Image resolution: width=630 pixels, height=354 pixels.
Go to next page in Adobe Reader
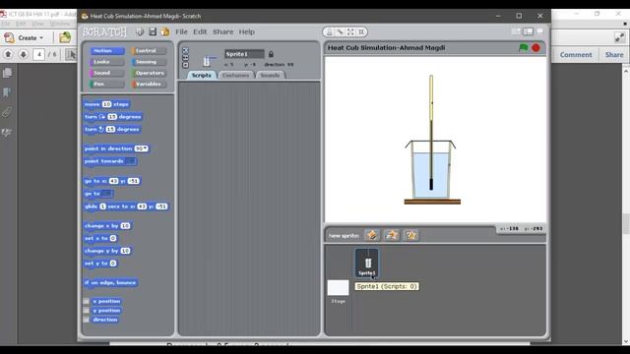(x=24, y=54)
